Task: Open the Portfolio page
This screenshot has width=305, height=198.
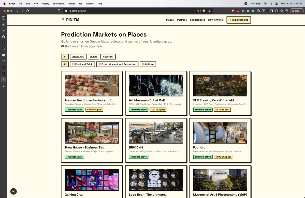Action: (182, 20)
